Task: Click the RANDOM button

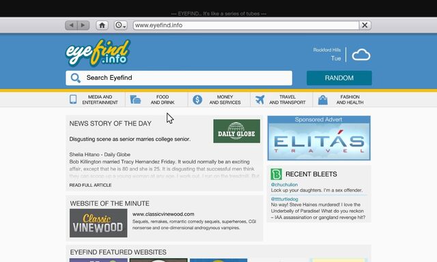Action: pos(339,78)
